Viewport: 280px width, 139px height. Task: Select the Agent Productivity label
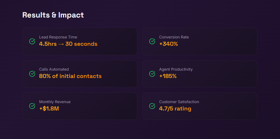pyautogui.click(x=176, y=69)
